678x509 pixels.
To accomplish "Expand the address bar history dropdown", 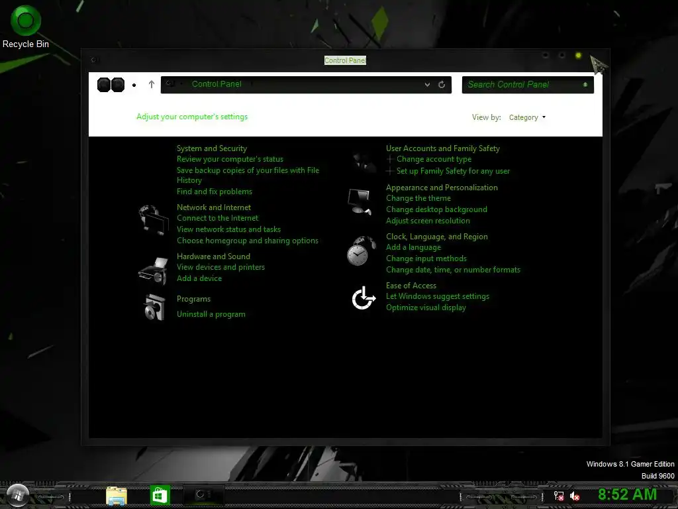I will [427, 84].
